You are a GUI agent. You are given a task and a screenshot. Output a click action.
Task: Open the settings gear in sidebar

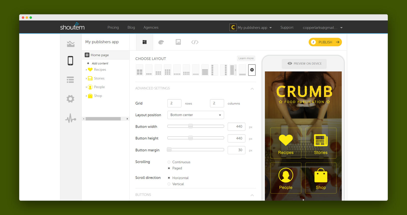tap(70, 99)
